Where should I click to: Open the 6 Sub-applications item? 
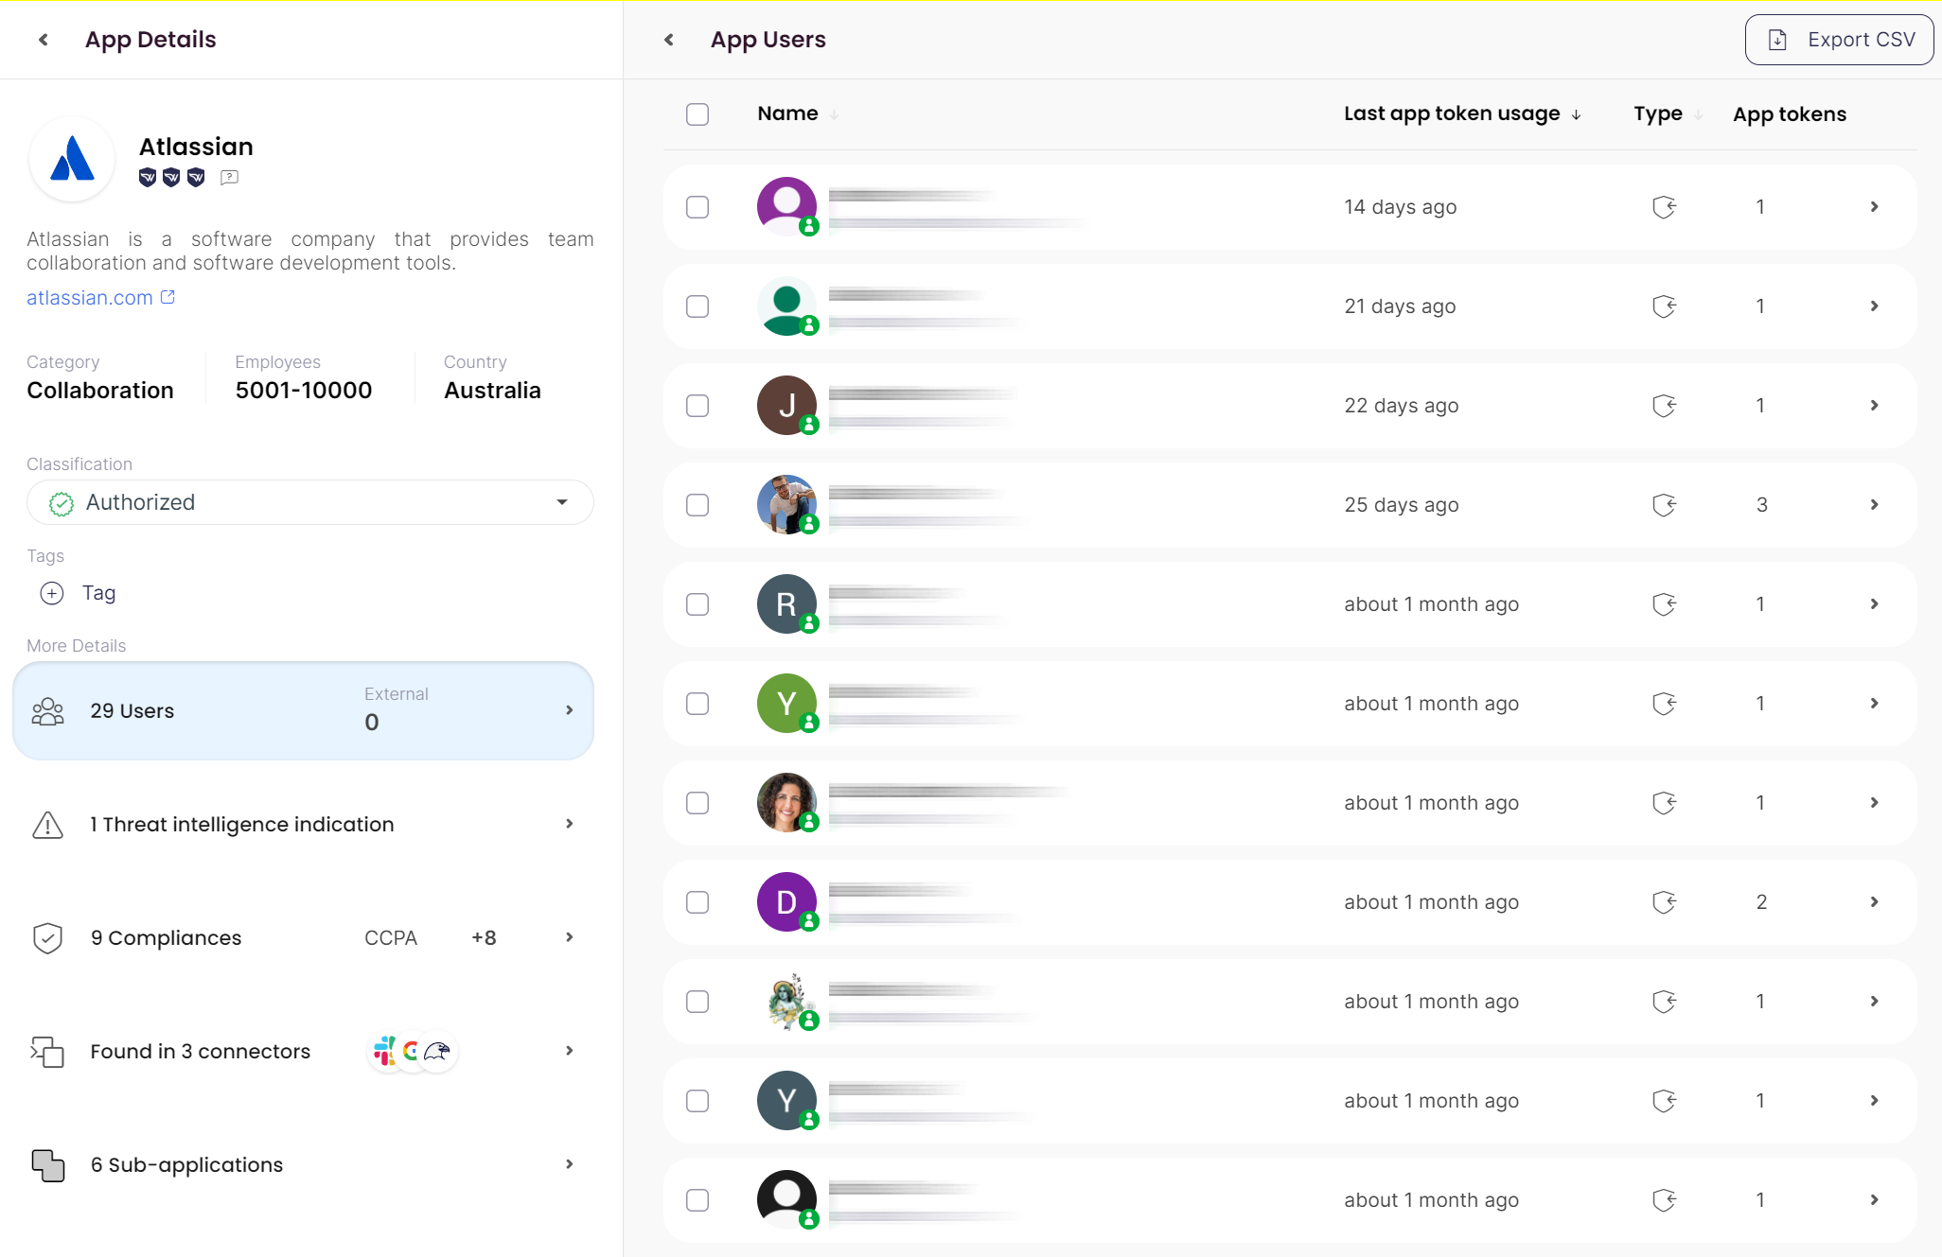coord(303,1165)
